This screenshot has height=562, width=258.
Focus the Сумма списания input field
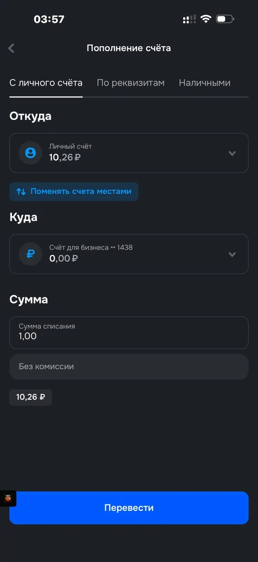pyautogui.click(x=128, y=332)
